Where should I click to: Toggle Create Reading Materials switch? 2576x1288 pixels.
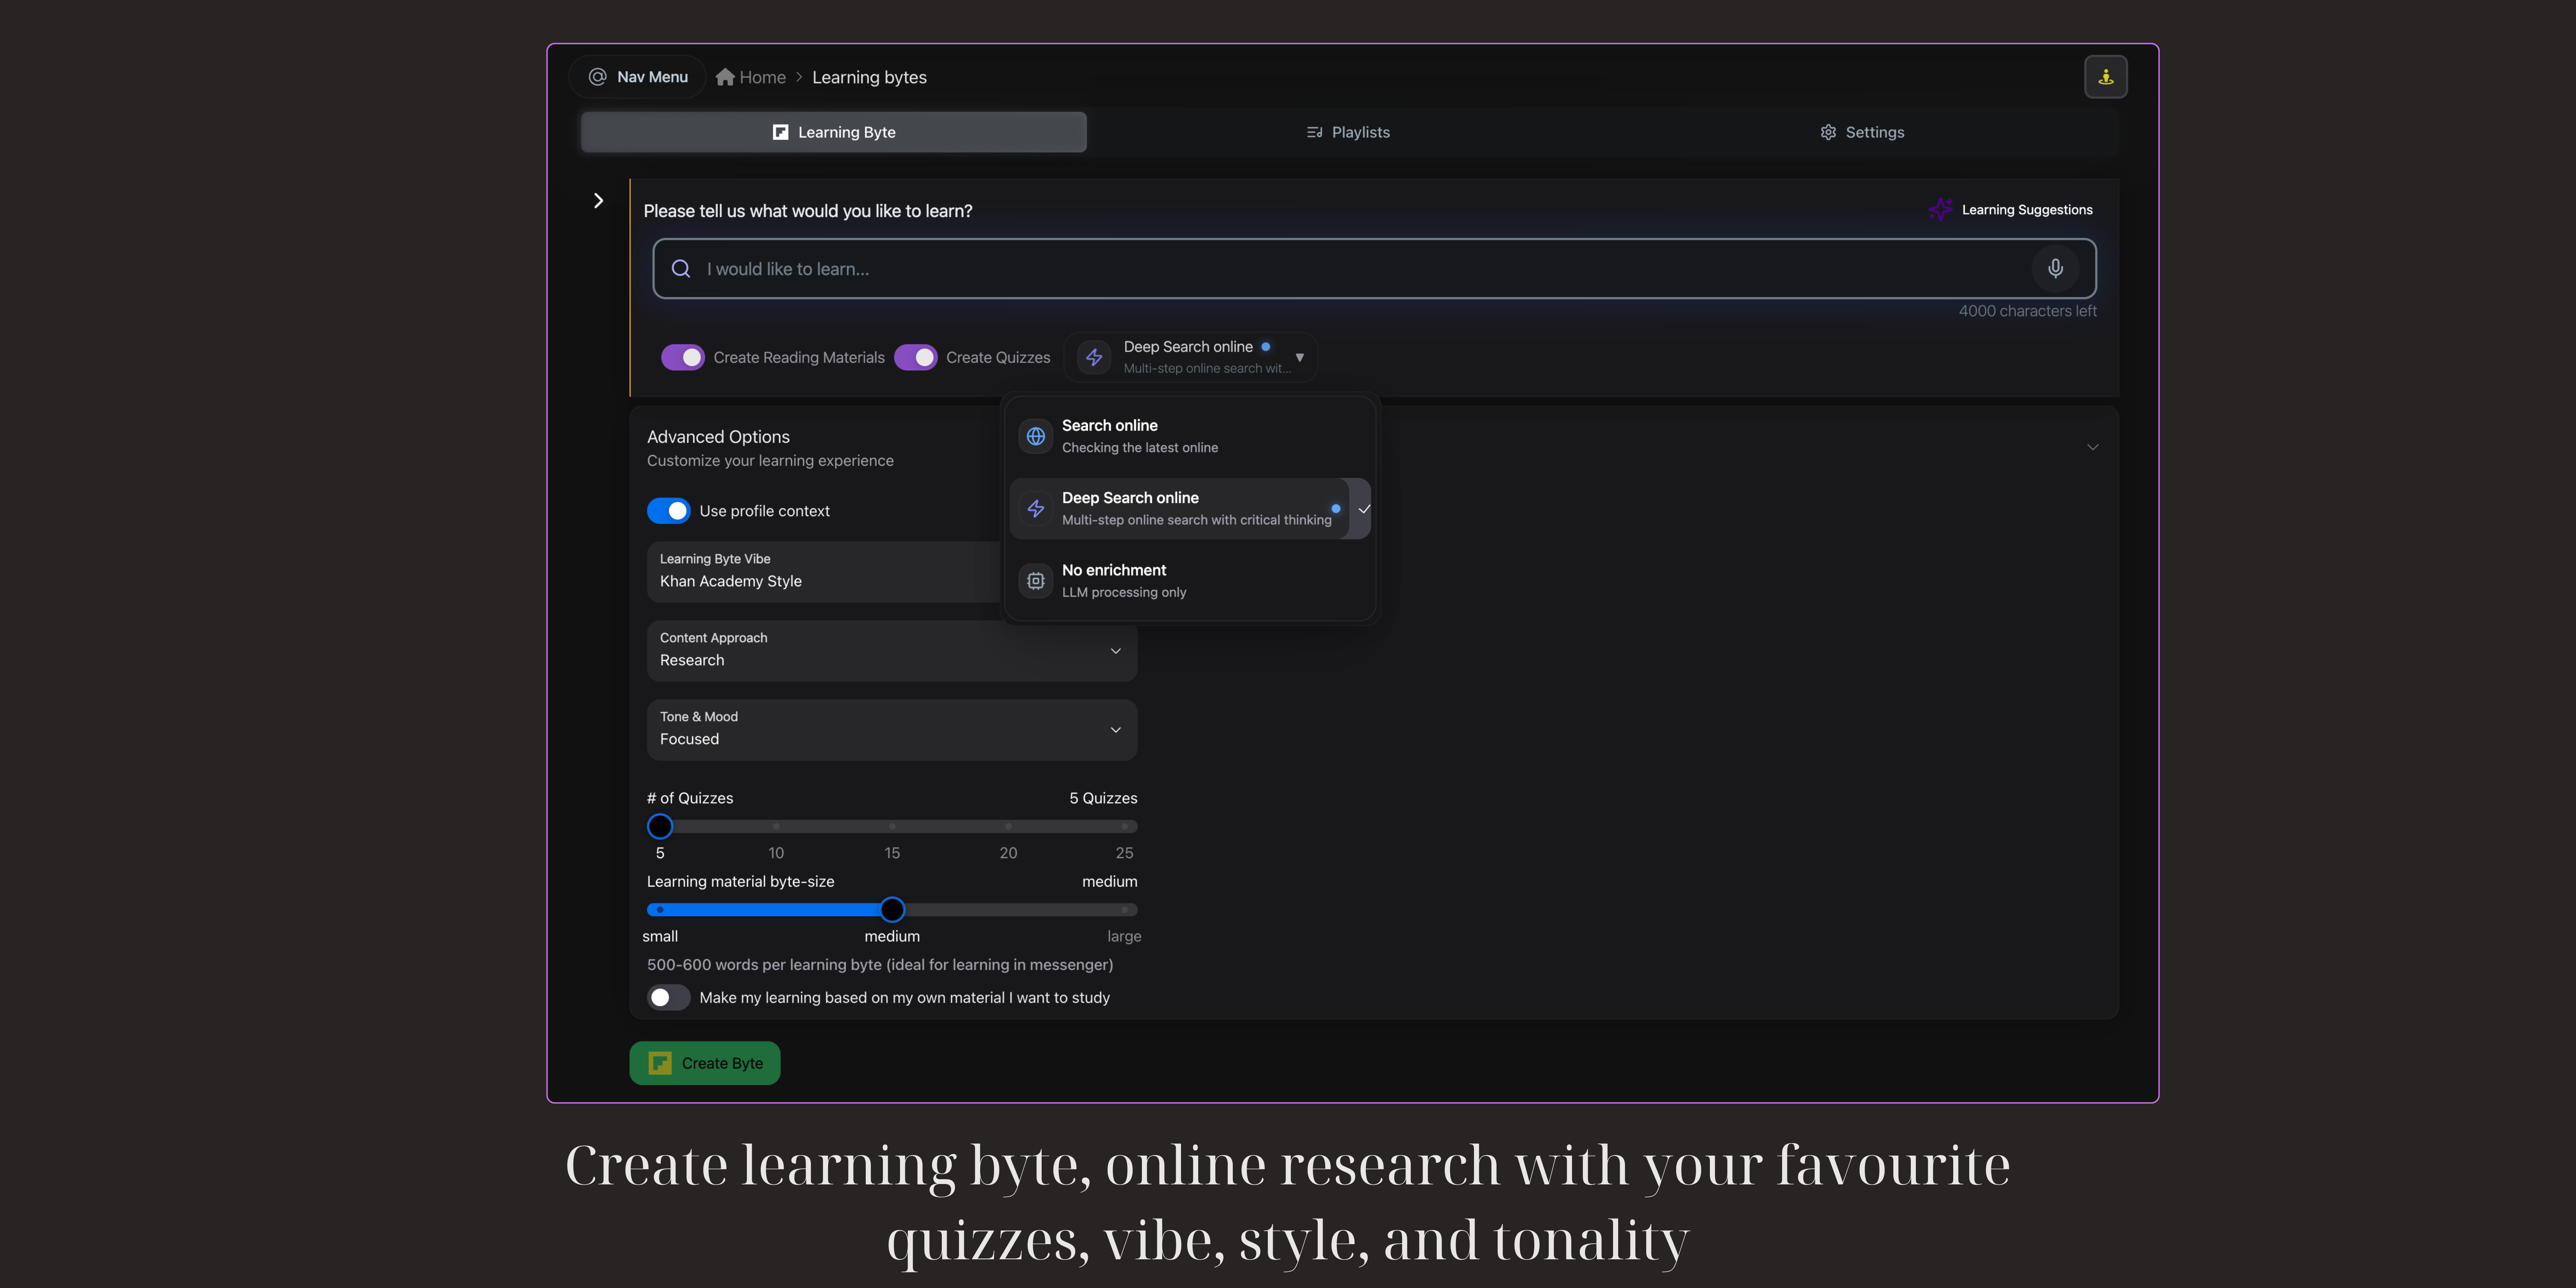683,357
